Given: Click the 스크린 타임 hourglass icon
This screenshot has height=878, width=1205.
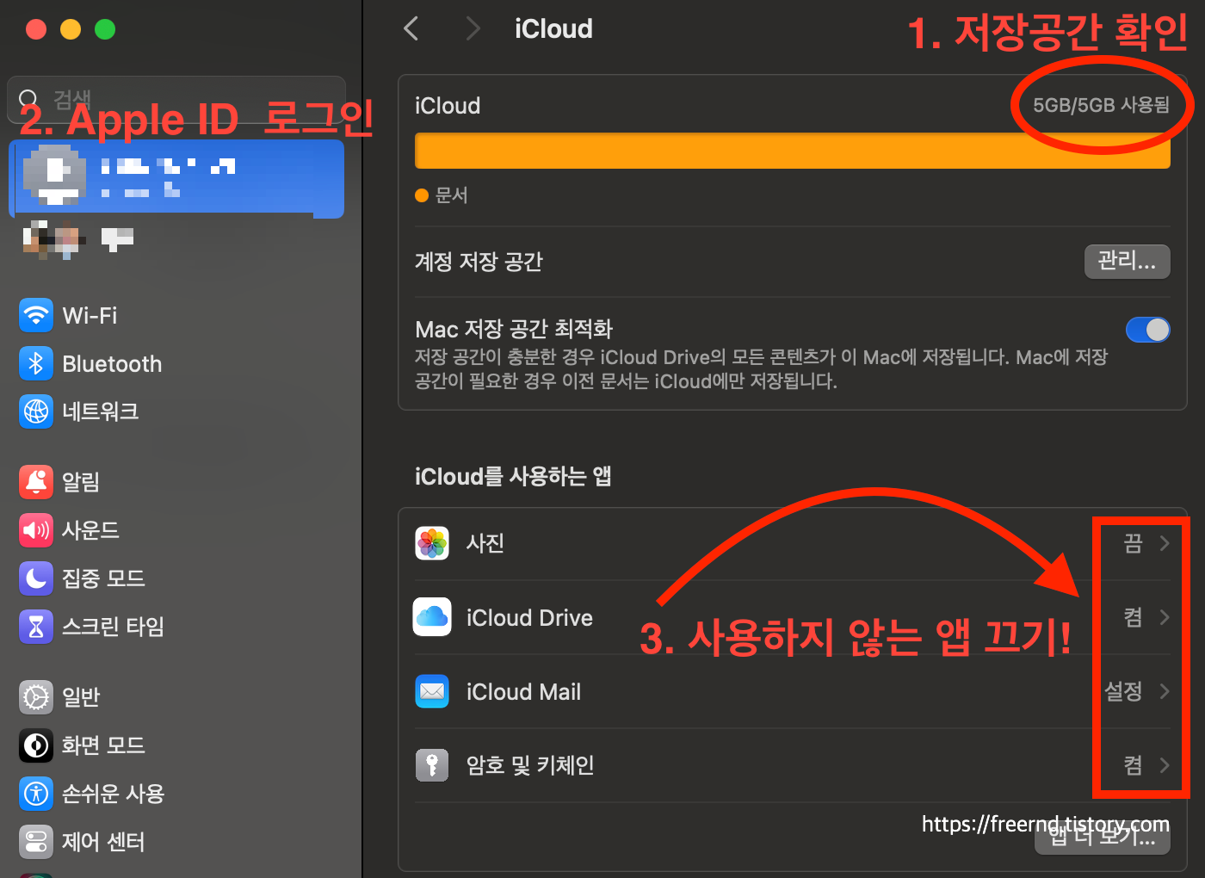Looking at the screenshot, I should pyautogui.click(x=36, y=627).
